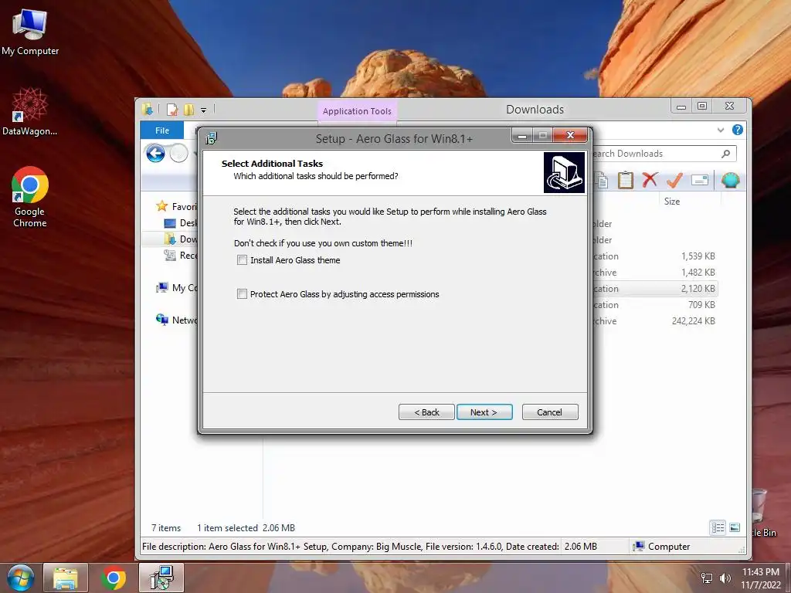Screen dimensions: 791x593
Task: Go back with the < Back button
Action: coord(426,412)
